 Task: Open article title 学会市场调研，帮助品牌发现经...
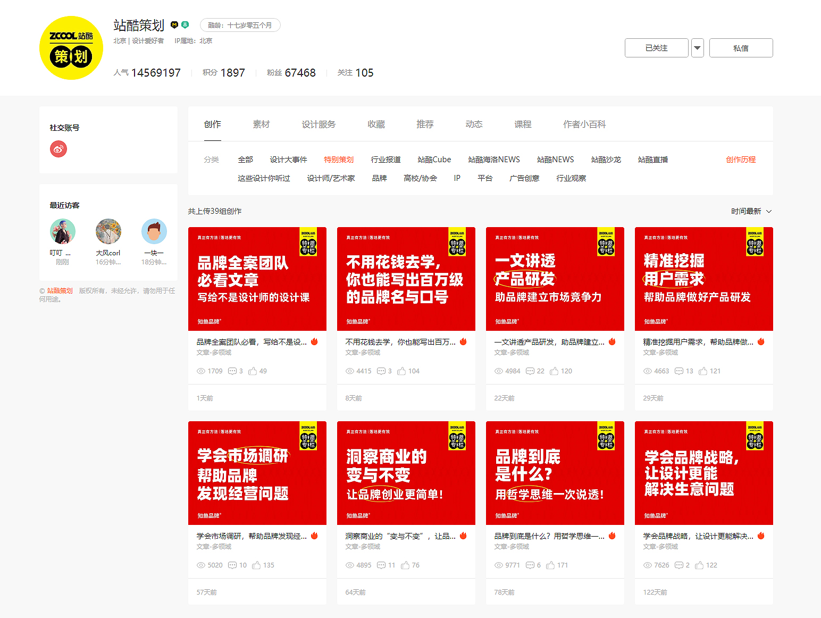pos(252,536)
